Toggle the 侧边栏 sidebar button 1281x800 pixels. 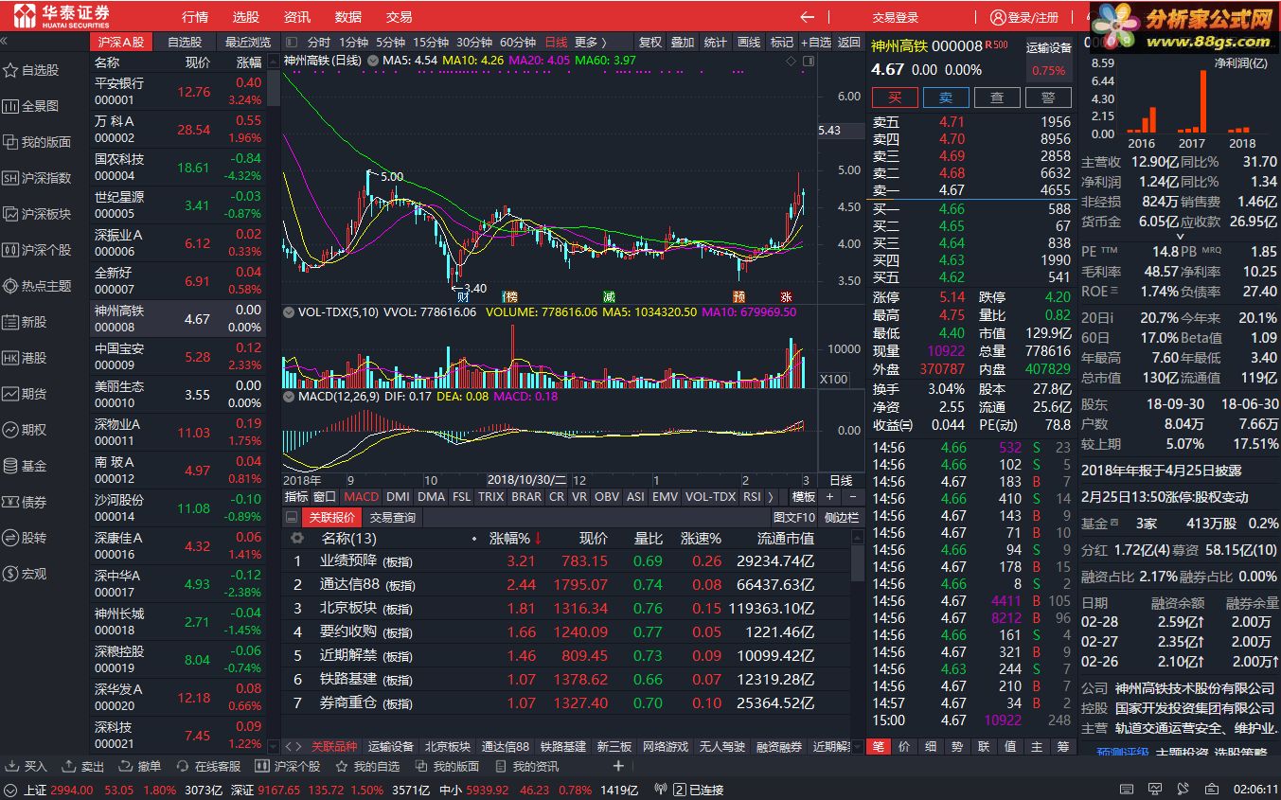click(842, 518)
